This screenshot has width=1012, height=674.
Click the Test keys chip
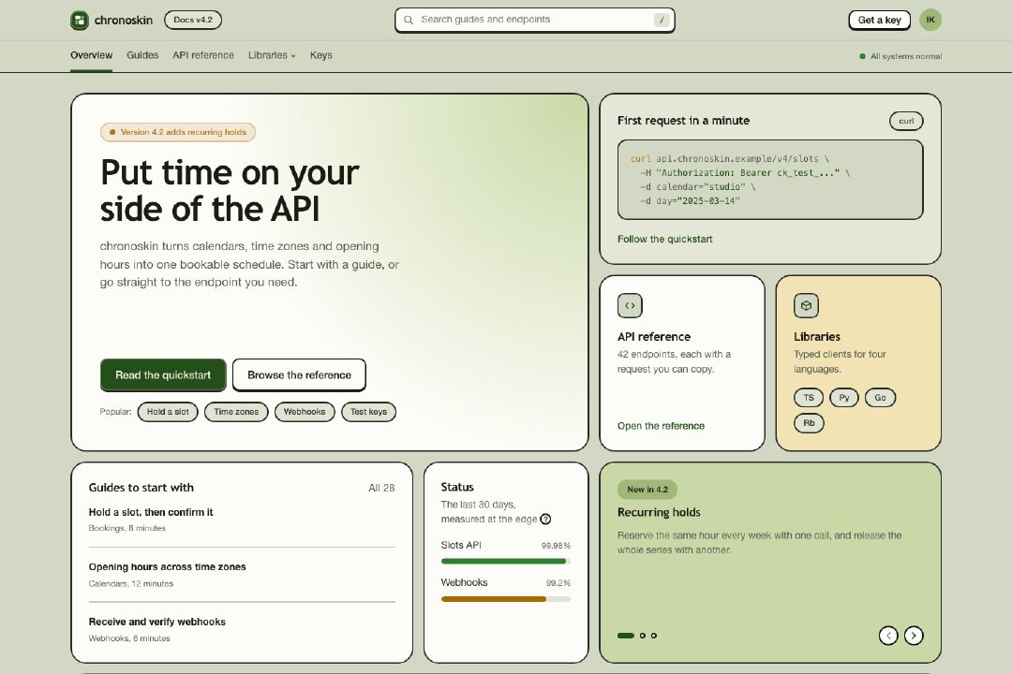tap(368, 412)
